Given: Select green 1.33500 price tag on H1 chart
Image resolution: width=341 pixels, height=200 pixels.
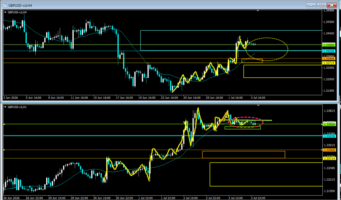Looking at the screenshot, I should click(329, 125).
